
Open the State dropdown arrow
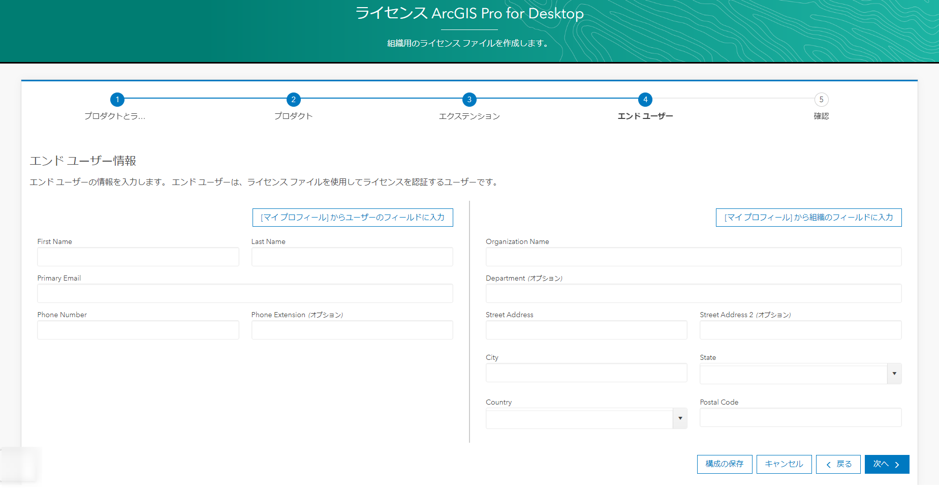tap(894, 374)
